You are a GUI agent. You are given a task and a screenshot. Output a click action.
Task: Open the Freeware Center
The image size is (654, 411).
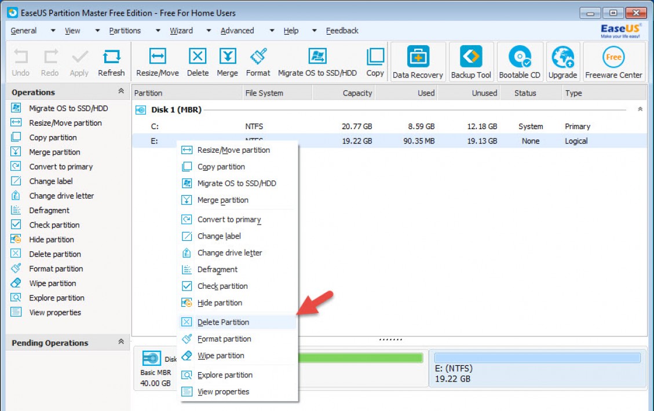613,62
